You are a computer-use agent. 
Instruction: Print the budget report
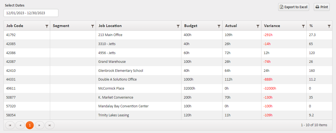(321, 7)
